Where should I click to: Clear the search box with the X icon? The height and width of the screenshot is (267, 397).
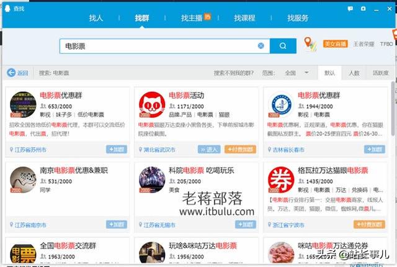(261, 45)
